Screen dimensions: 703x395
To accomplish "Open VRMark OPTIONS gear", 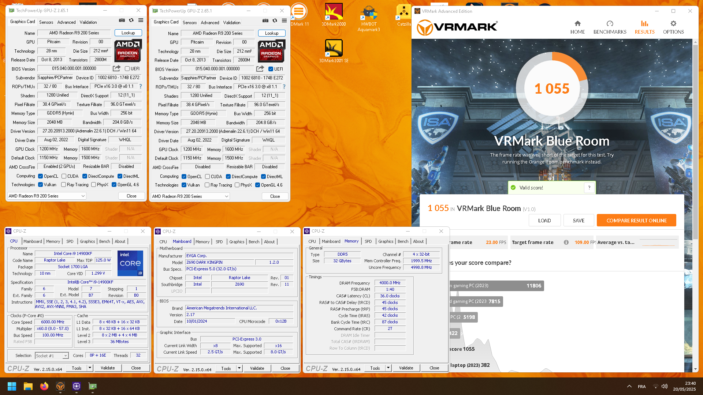I will 673,27.
